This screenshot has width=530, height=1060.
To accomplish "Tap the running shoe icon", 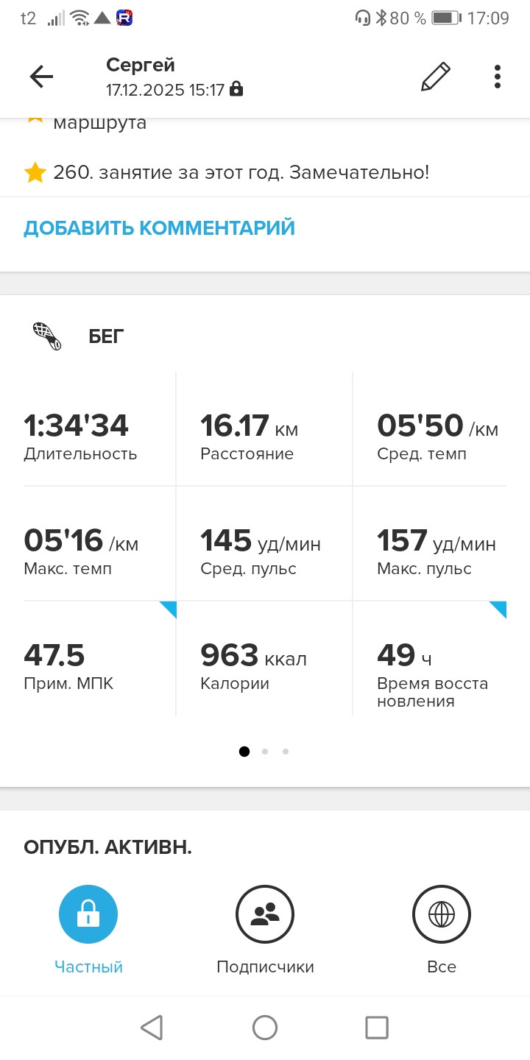I will [x=47, y=336].
